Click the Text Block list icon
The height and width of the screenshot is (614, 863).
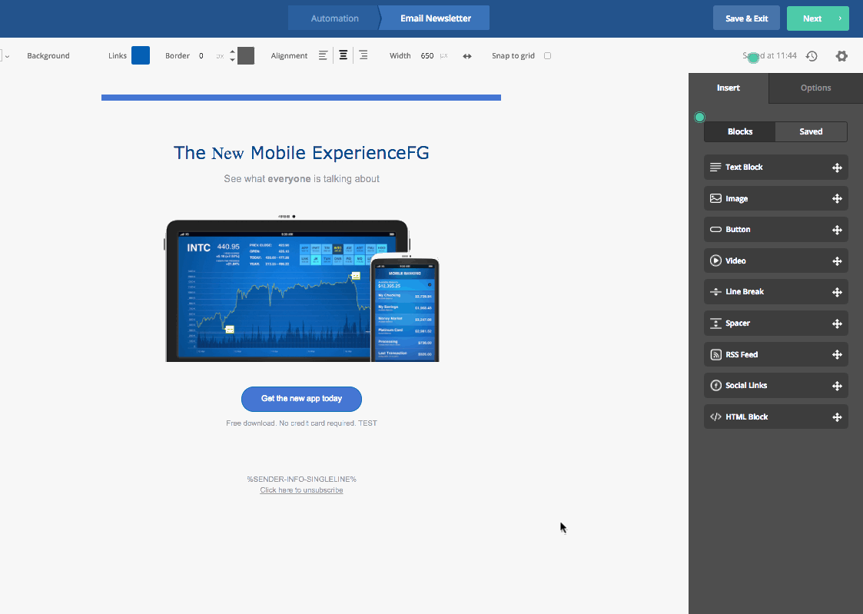pos(715,168)
